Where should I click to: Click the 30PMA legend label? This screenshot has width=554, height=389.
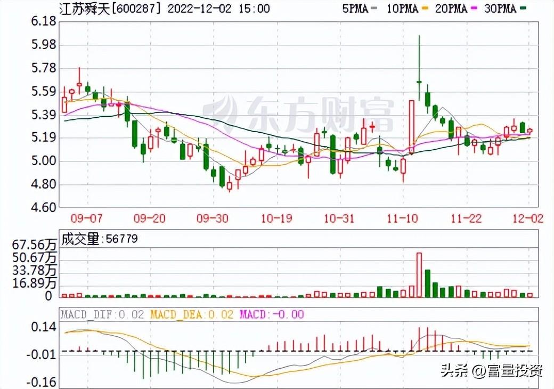(x=500, y=9)
